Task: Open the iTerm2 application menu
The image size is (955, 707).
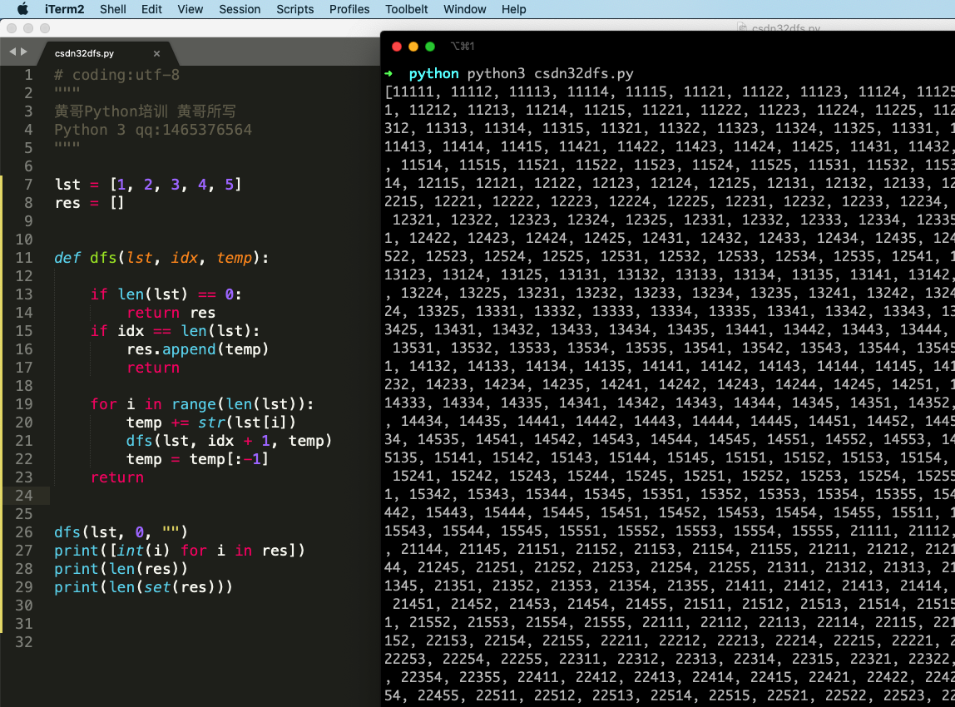Action: pos(65,9)
